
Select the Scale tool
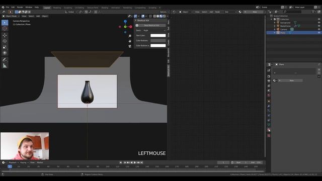[5, 47]
